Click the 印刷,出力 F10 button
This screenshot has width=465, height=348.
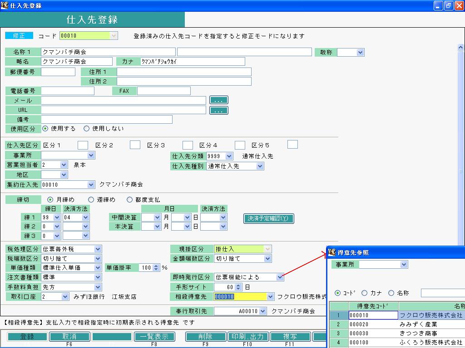(x=247, y=337)
